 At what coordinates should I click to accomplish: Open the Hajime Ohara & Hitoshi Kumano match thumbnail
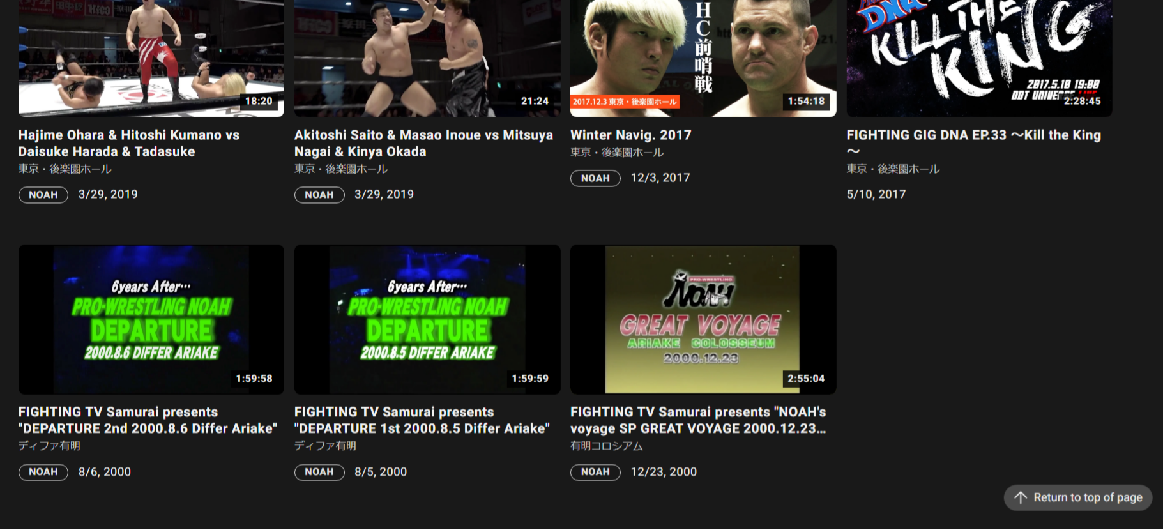tap(151, 58)
